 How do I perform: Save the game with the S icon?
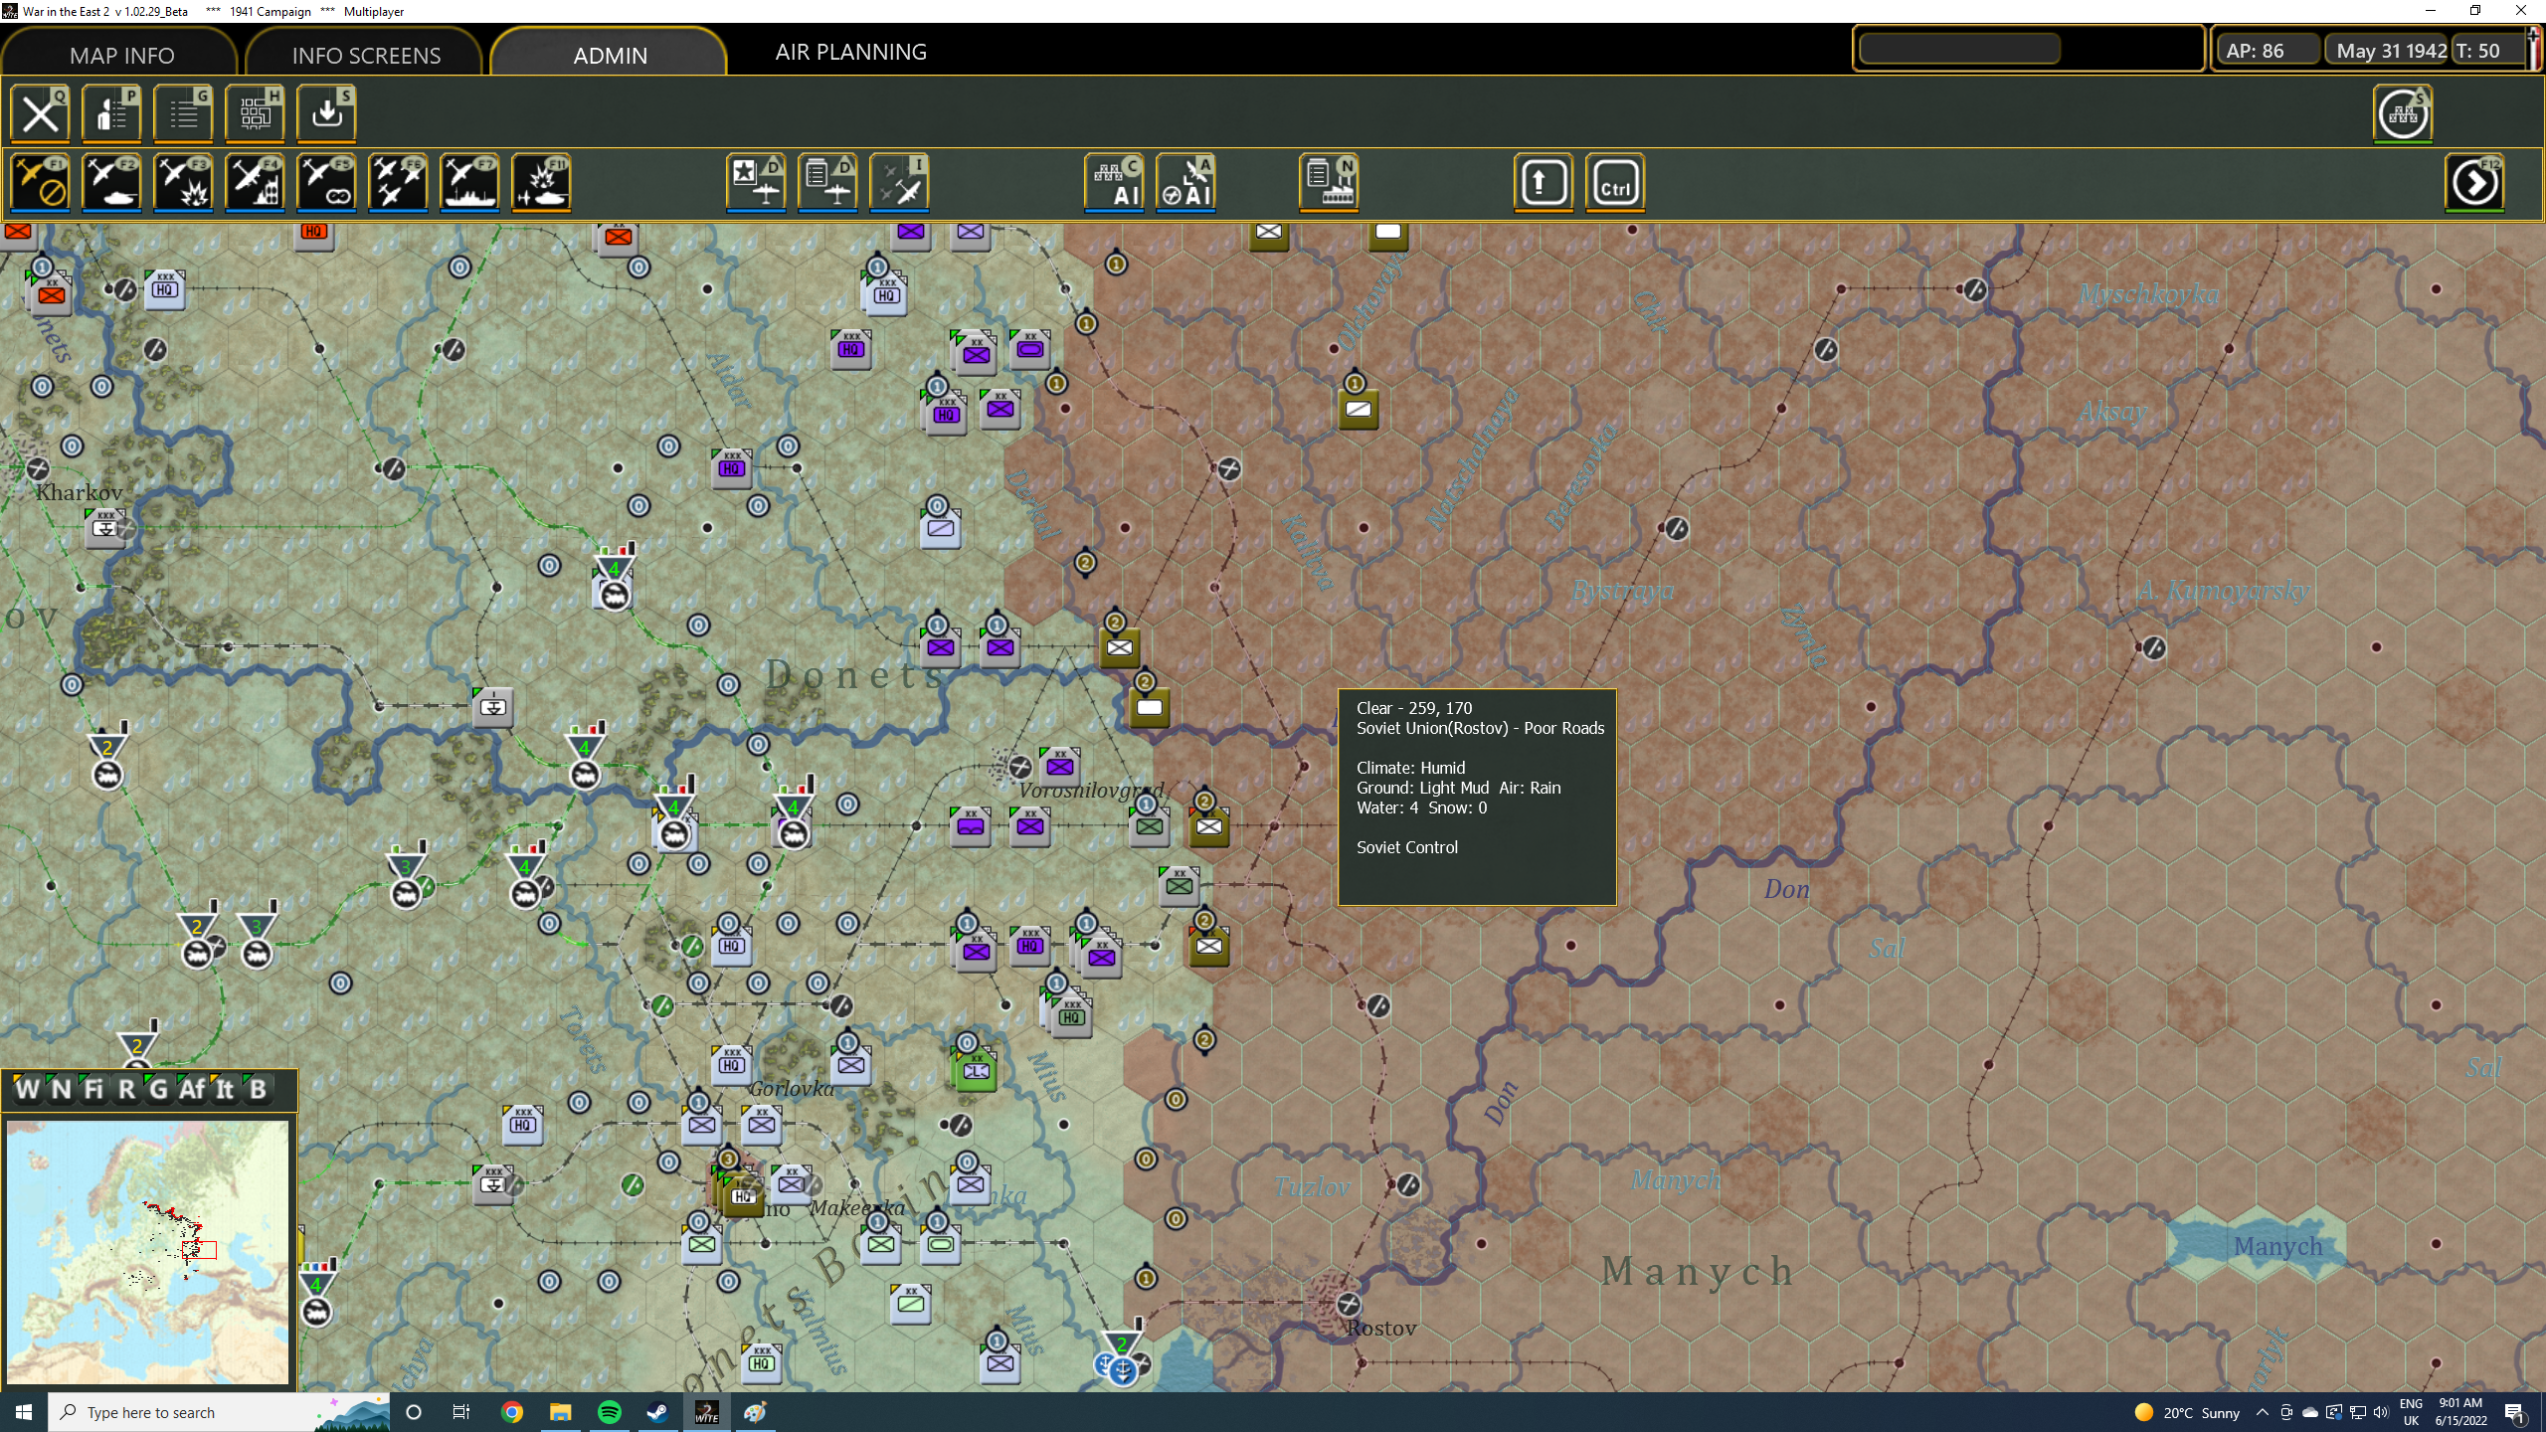(326, 112)
